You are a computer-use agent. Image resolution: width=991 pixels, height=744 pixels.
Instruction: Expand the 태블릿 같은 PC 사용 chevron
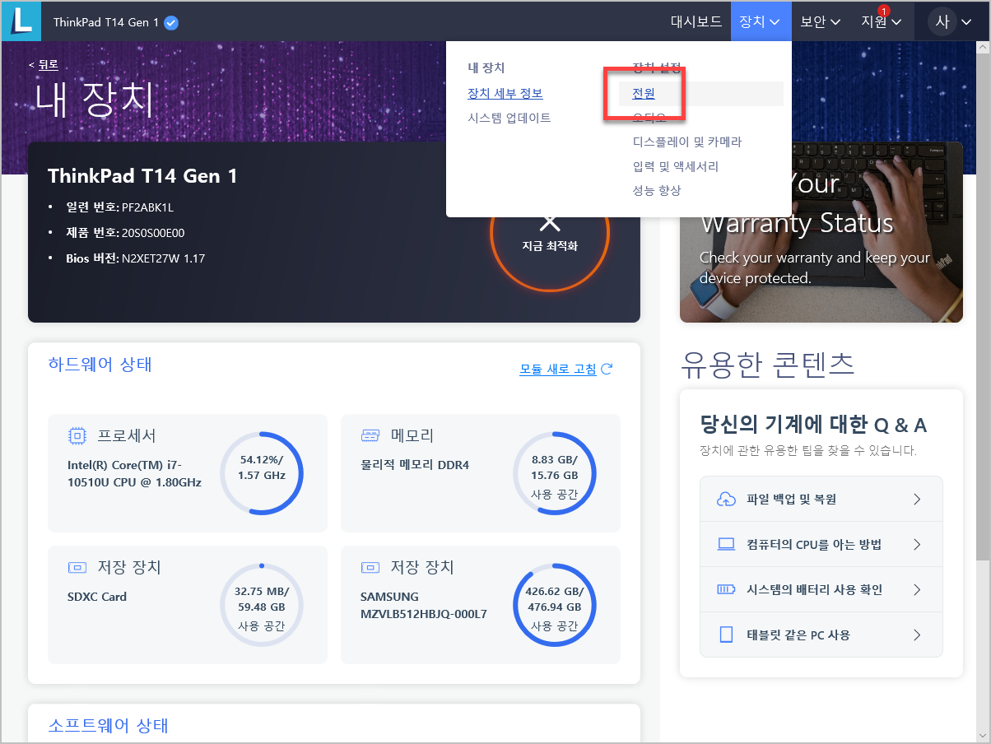coord(917,635)
